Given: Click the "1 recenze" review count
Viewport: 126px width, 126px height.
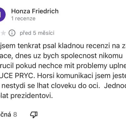Looking at the screenshot, I should coord(23,19).
